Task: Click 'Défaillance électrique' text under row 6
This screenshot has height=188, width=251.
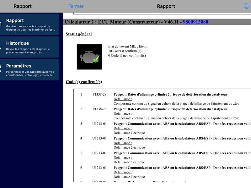Action: pyautogui.click(x=129, y=177)
